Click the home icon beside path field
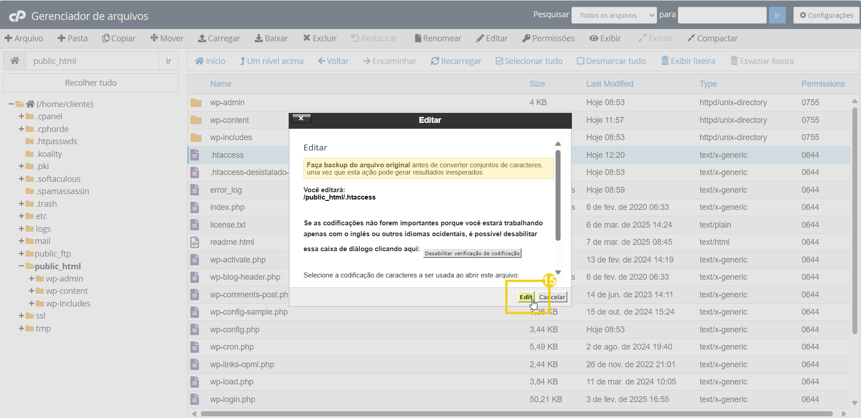 coord(15,61)
